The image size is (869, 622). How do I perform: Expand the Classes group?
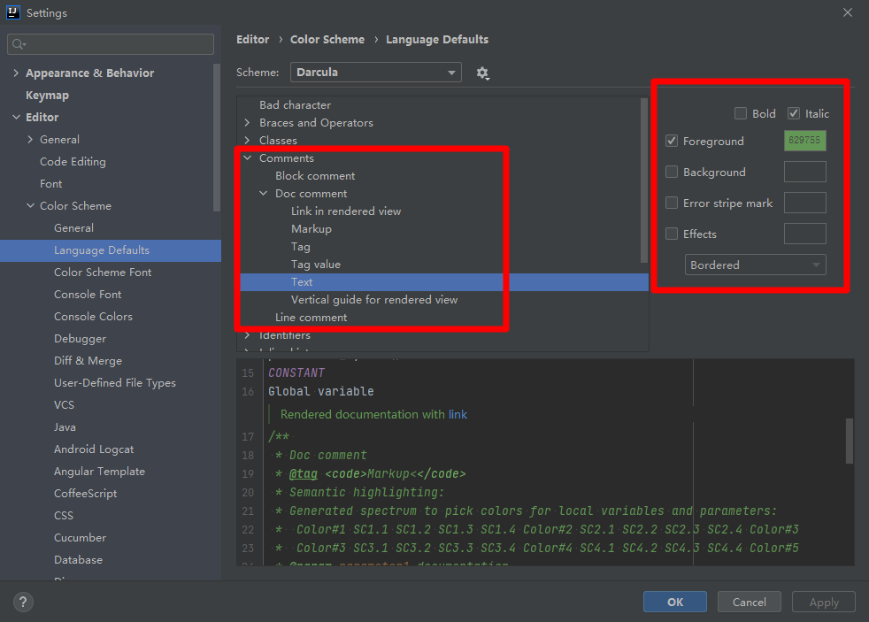247,140
